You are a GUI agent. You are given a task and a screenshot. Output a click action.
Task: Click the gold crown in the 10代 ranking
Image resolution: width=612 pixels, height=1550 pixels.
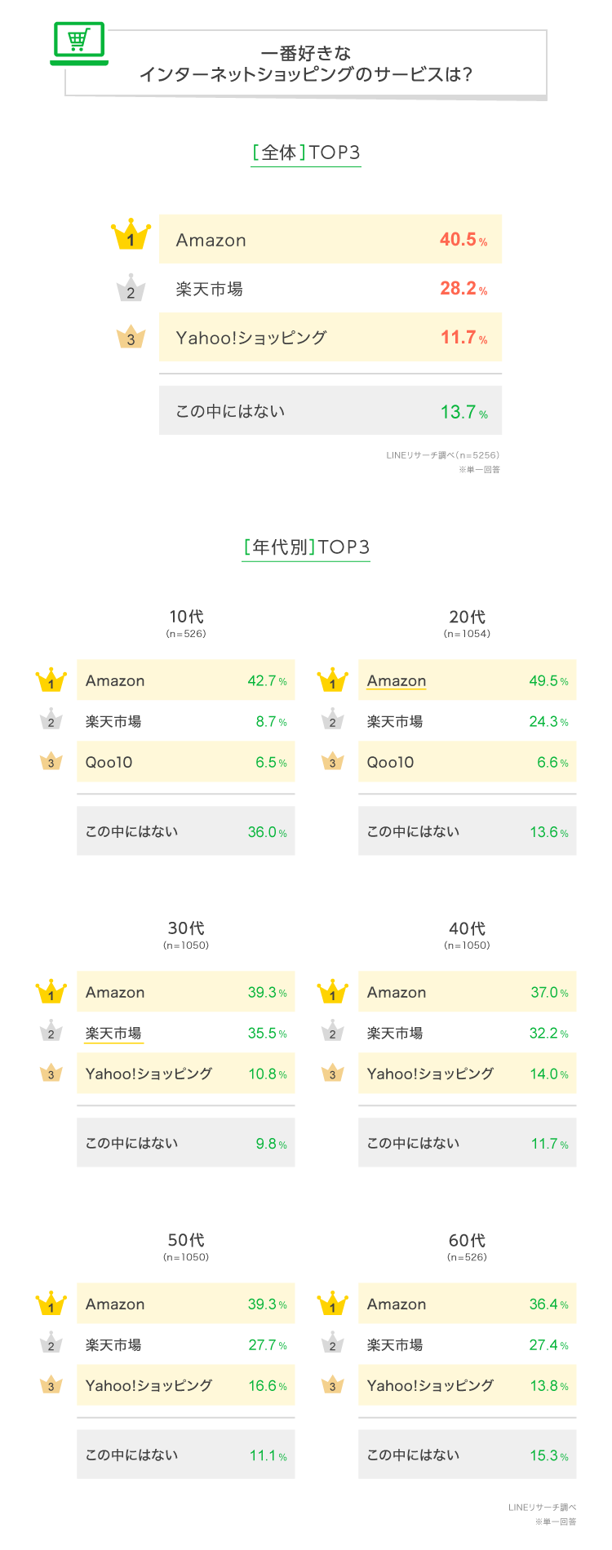coord(51,680)
